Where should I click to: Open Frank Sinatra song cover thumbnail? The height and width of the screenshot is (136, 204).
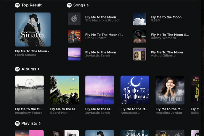tap(74, 37)
